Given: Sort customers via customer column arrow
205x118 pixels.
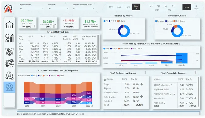Looking at the screenshot, I should [105, 81].
